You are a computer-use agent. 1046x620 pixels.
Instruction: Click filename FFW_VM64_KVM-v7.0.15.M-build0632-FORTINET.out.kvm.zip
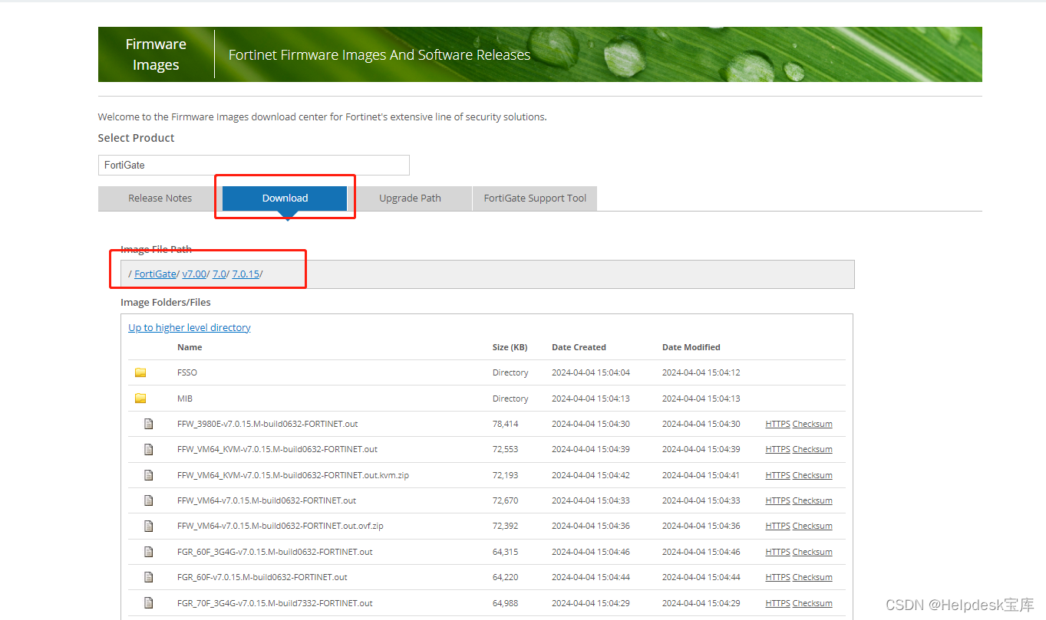tap(293, 475)
